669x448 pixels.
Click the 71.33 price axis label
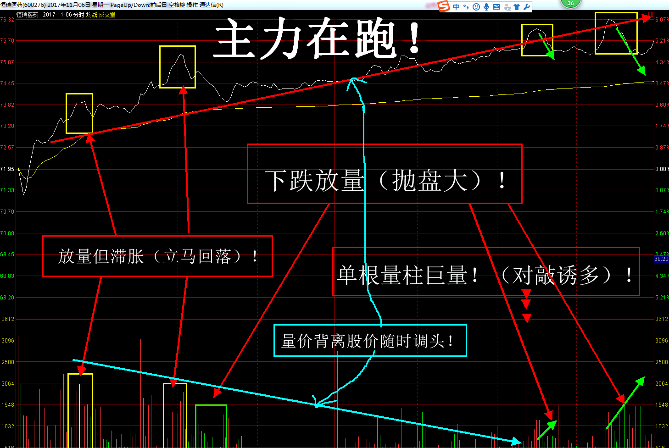(7, 190)
